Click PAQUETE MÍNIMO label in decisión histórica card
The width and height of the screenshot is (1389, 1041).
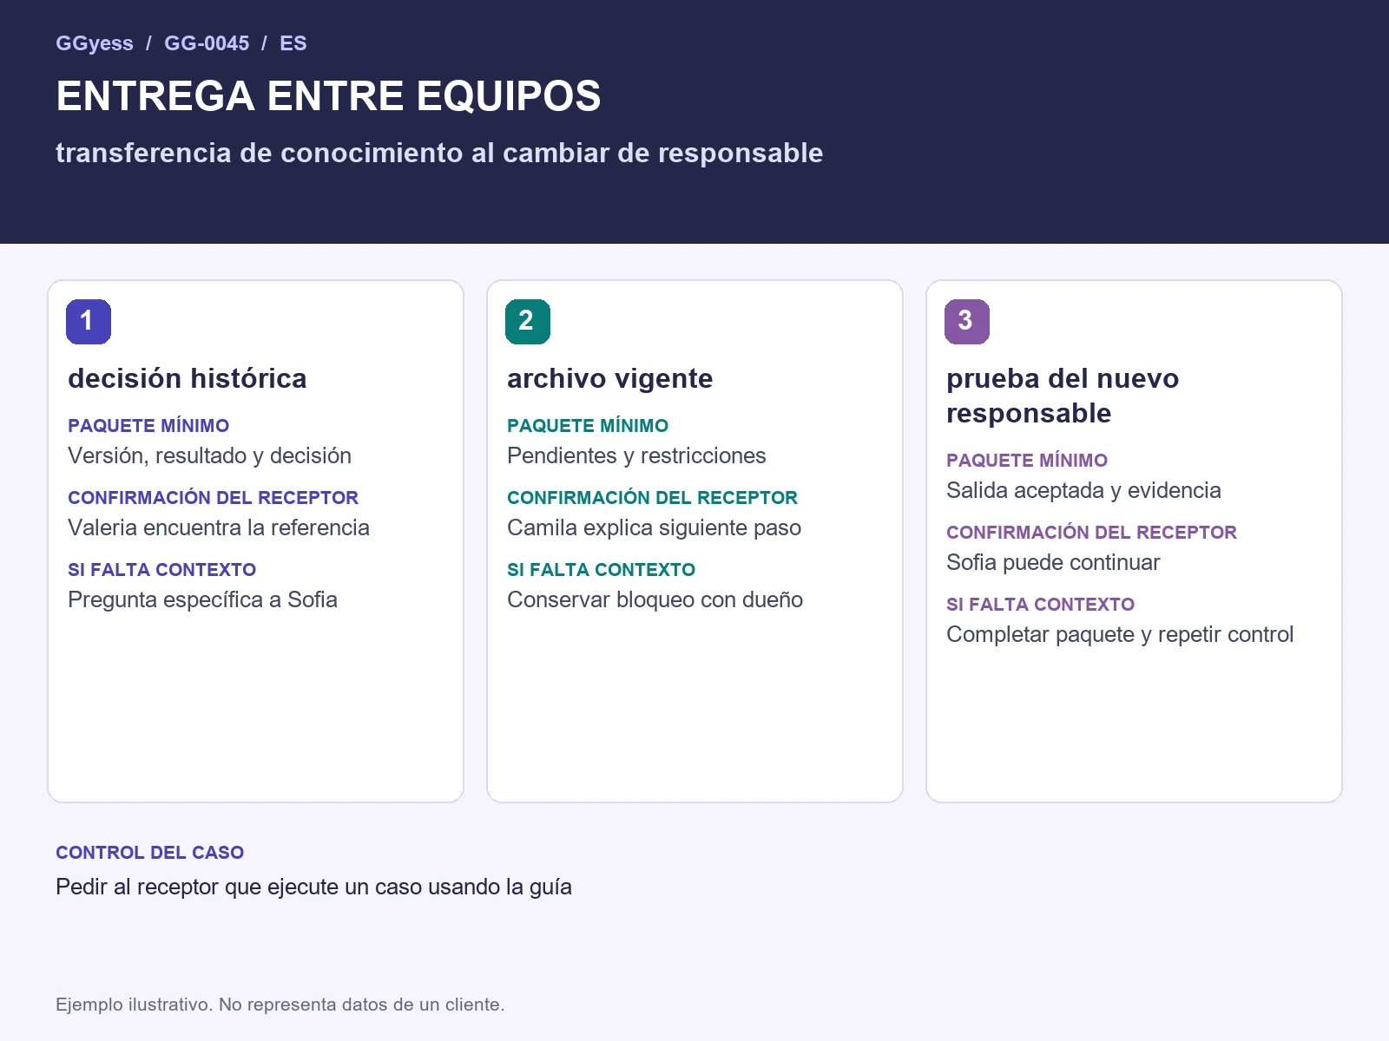click(x=148, y=426)
